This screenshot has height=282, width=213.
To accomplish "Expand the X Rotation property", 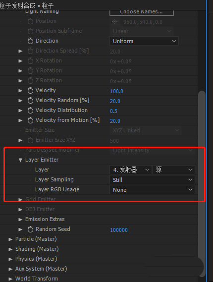I will pos(20,61).
